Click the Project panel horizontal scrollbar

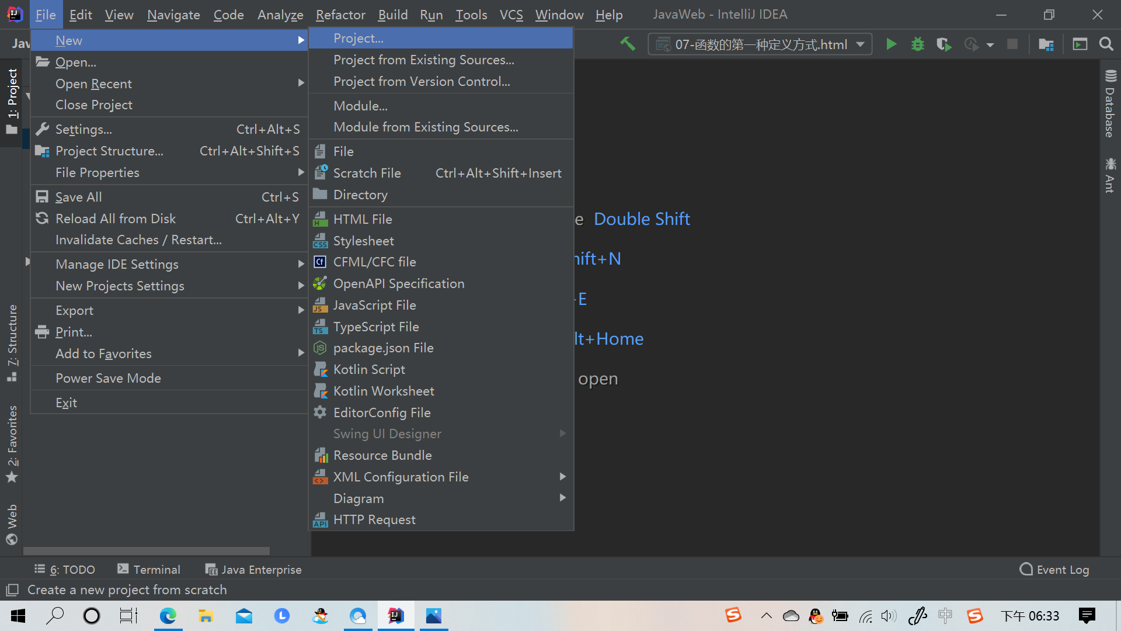click(x=146, y=551)
